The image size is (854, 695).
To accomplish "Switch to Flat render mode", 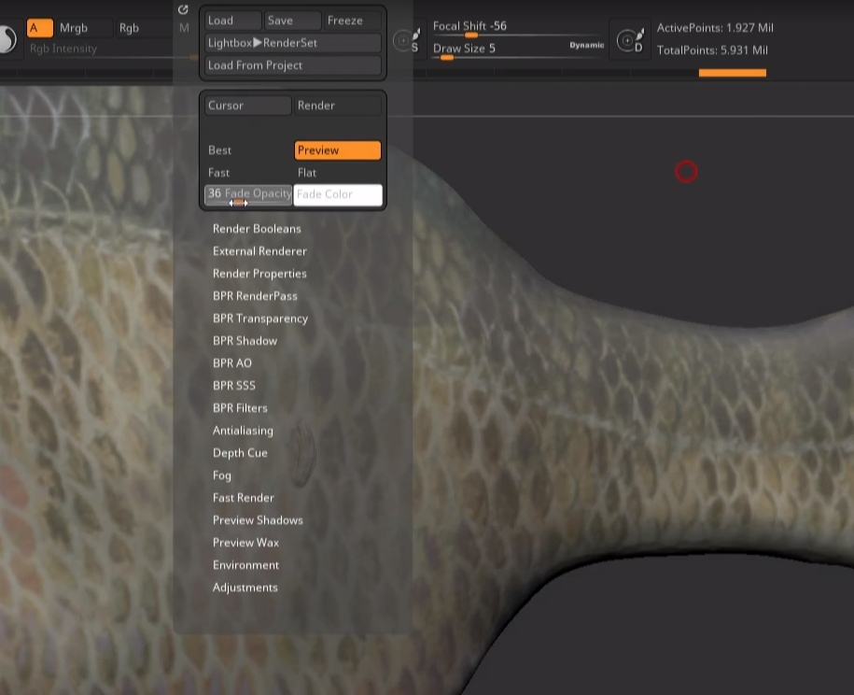I will [307, 173].
